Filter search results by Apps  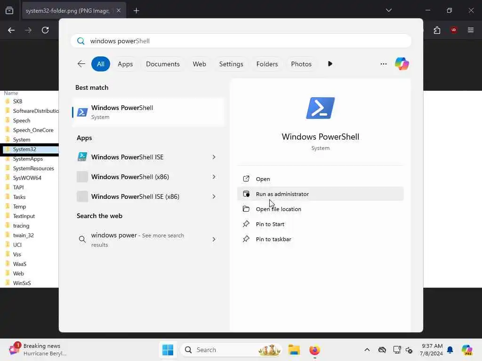point(125,64)
